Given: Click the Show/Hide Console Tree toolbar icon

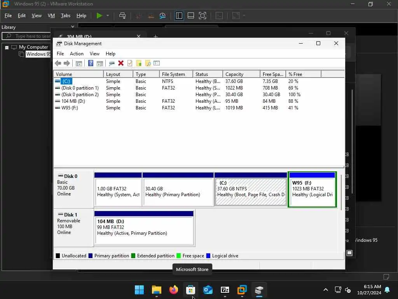Looking at the screenshot, I should tap(79, 63).
